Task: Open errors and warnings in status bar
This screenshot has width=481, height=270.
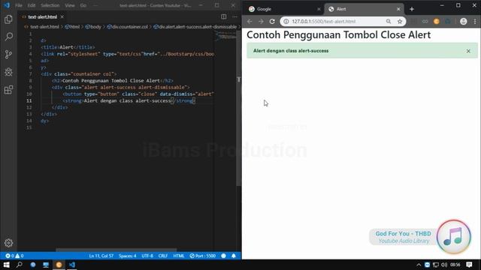Action: [x=14, y=256]
